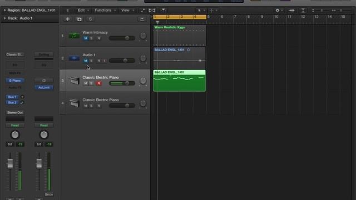Click the left channel strip pan knob

(x=15, y=134)
